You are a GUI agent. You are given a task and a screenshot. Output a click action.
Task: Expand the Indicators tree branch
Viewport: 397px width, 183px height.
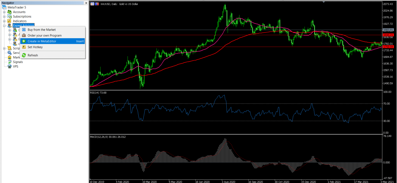click(4, 21)
